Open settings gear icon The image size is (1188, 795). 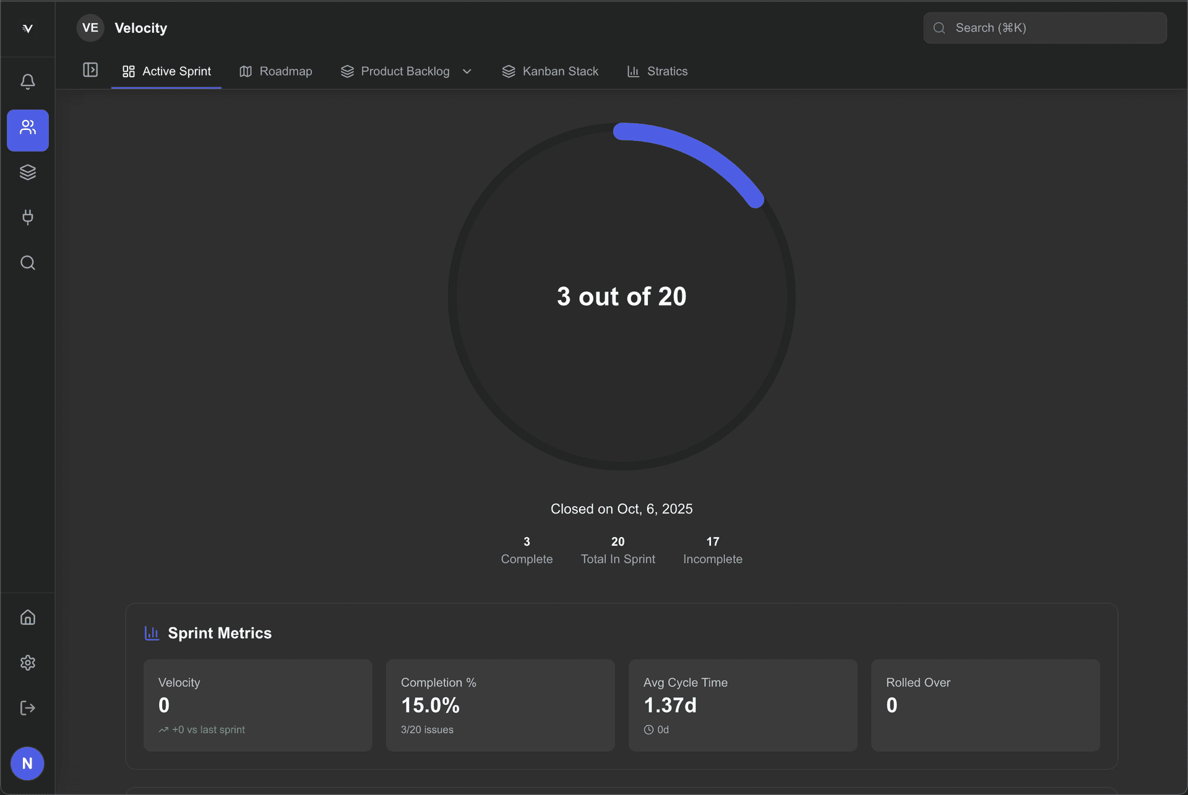click(27, 663)
